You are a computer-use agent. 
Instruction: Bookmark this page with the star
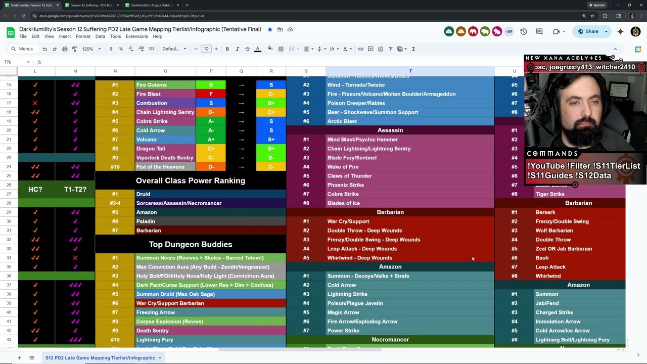coord(592,16)
